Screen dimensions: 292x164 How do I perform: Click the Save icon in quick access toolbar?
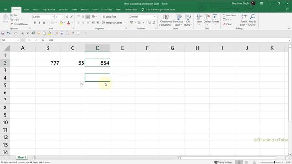click(3, 33)
